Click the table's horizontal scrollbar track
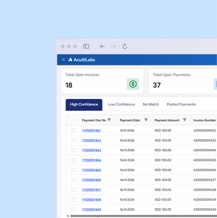Viewport: 217px width, 218px height. pyautogui.click(x=144, y=216)
